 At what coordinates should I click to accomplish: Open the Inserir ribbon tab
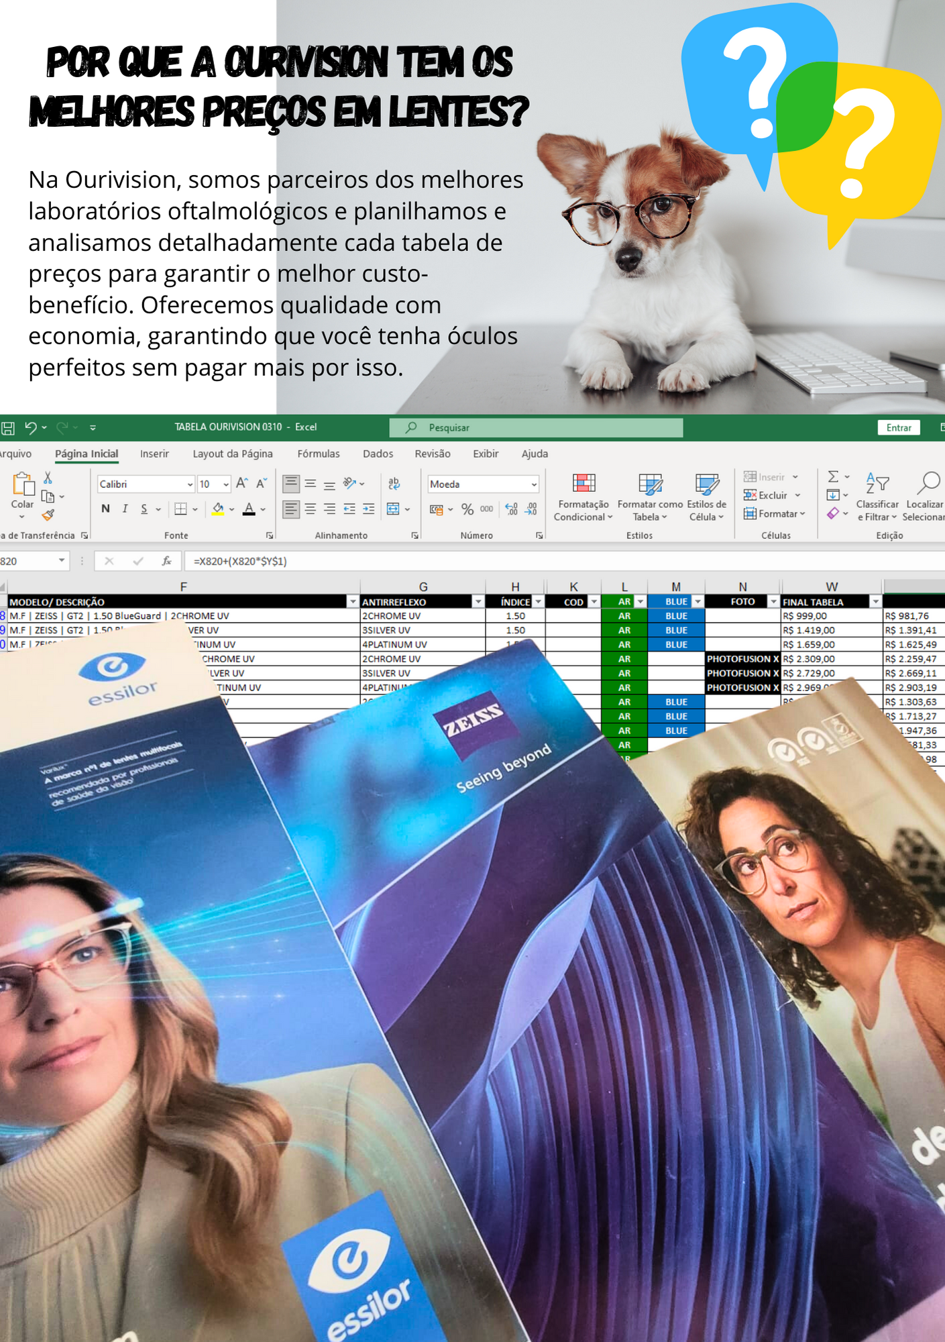pos(154,454)
